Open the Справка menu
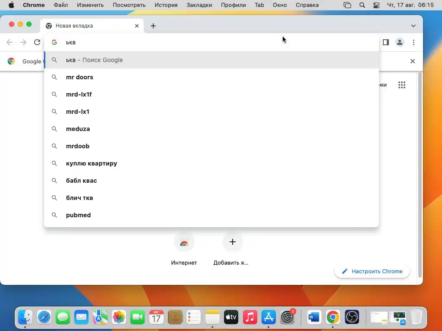 point(307,5)
